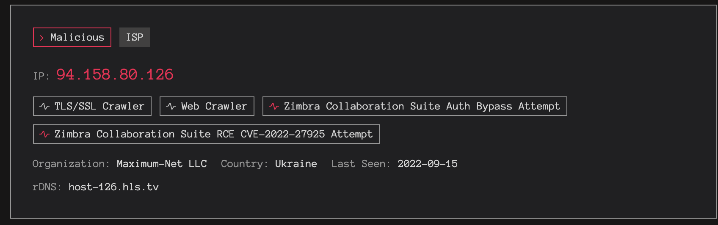
Task: Click rDNS hostname host-126.hls.tv
Action: click(113, 187)
